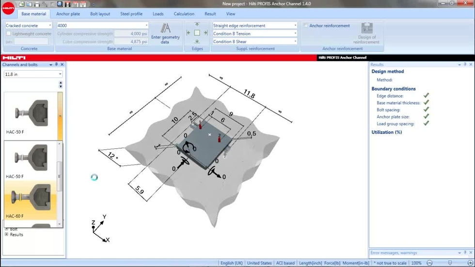
Task: Open the Bolt layout tab
Action: [100, 14]
